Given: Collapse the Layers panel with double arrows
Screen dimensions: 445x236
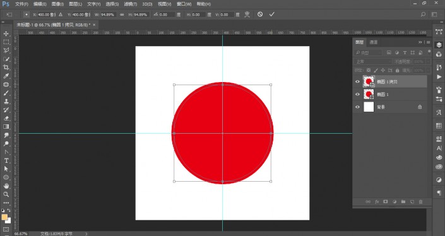Looking at the screenshot, I should pos(420,42).
